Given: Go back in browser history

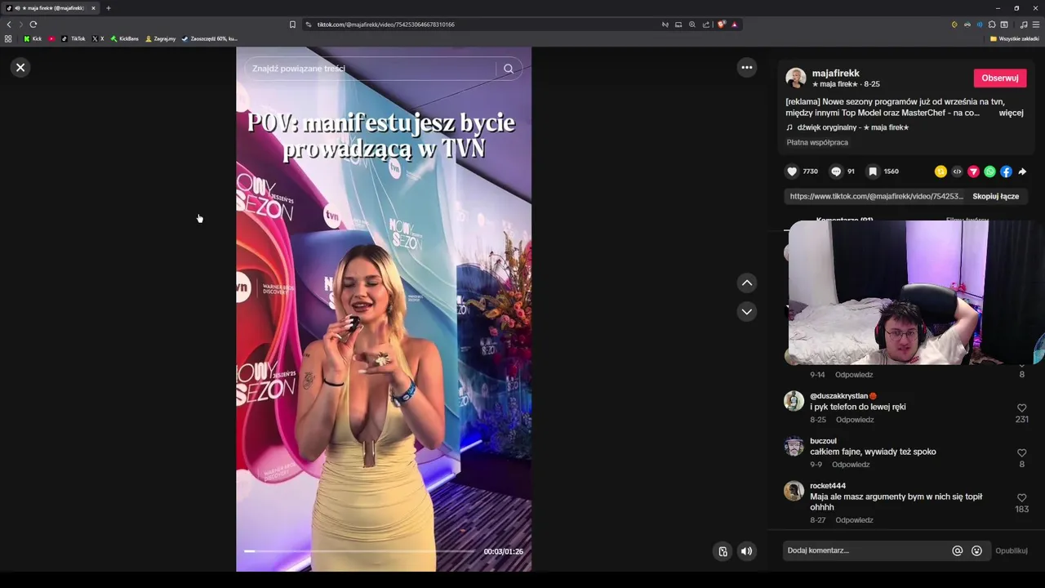Looking at the screenshot, I should click(x=9, y=24).
